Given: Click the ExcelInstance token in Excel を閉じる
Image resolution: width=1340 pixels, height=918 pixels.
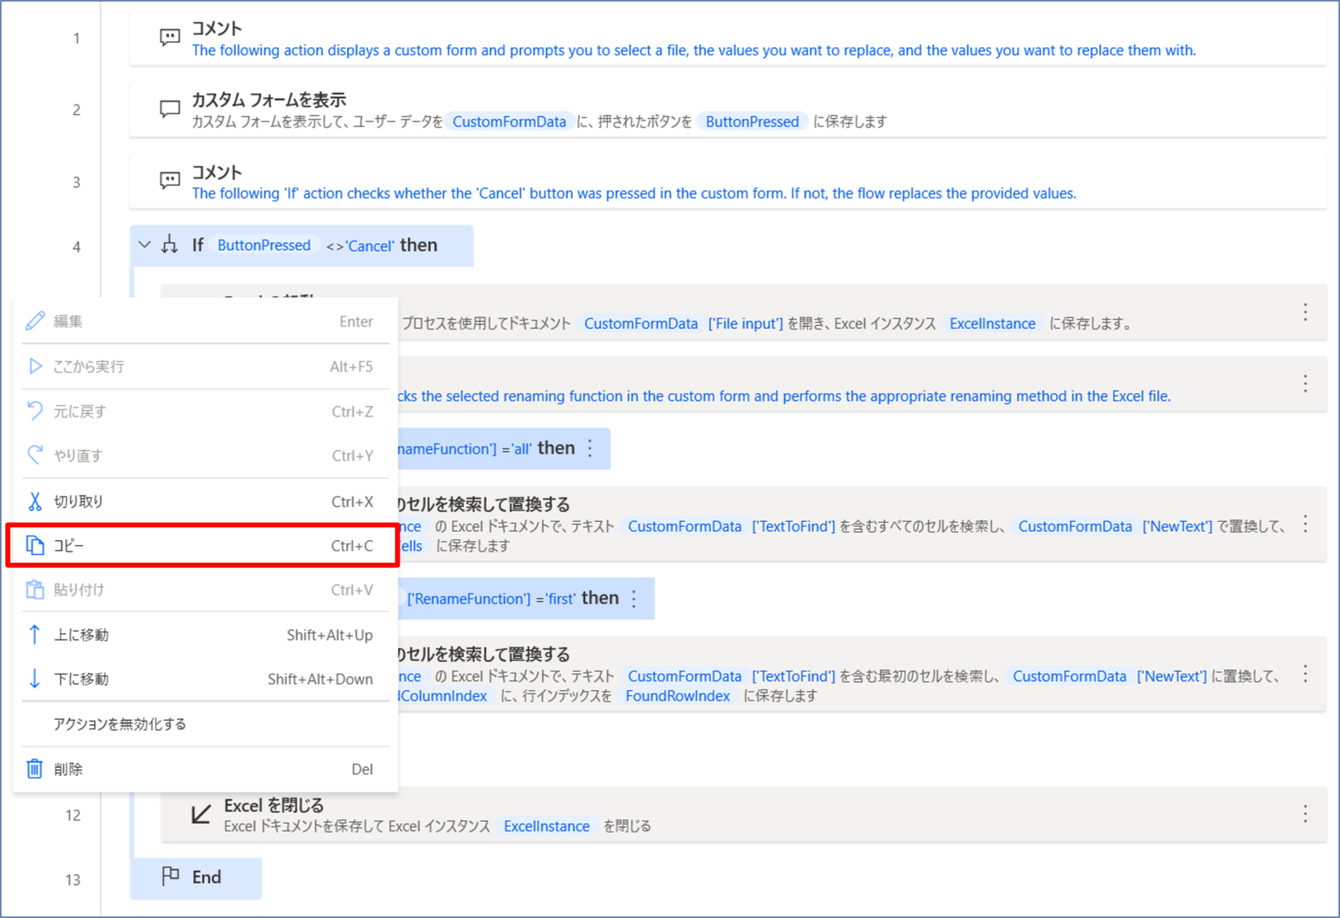Looking at the screenshot, I should (547, 826).
